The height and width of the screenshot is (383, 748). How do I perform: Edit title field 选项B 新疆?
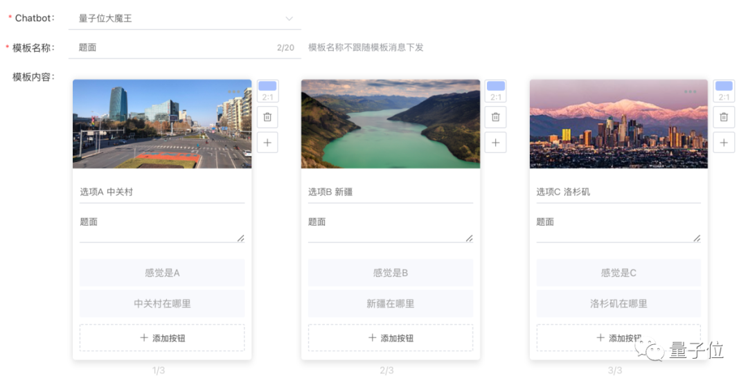(x=390, y=193)
